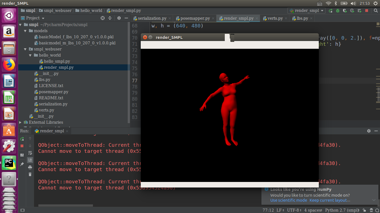The width and height of the screenshot is (380, 213).
Task: Open background tasks indicator in status bar
Action: coord(377,210)
